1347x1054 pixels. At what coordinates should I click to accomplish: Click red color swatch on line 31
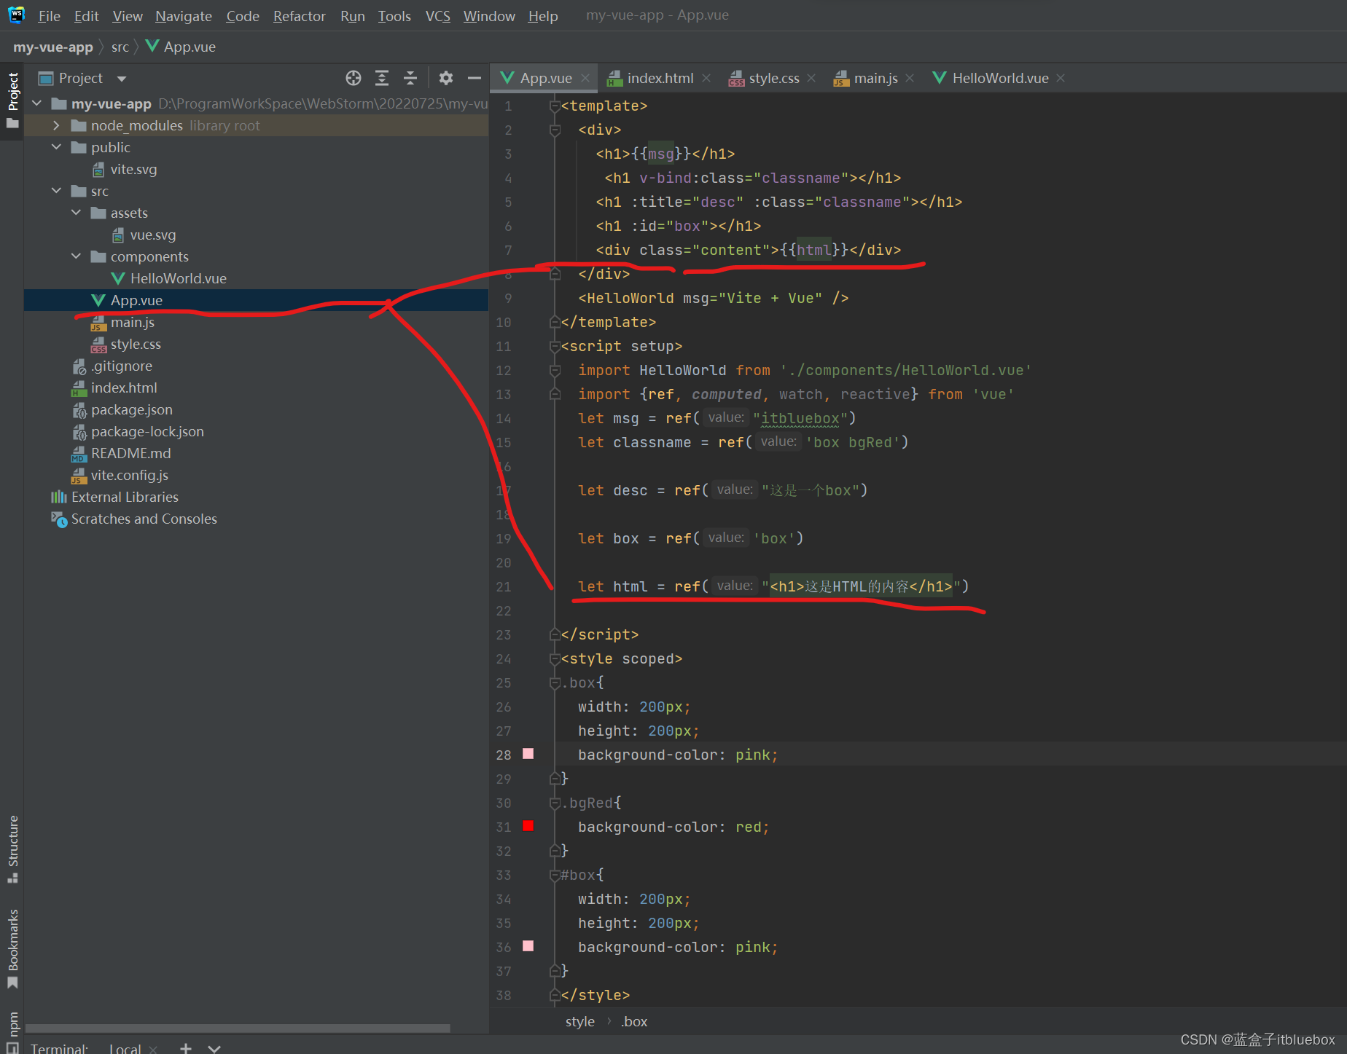pyautogui.click(x=528, y=826)
